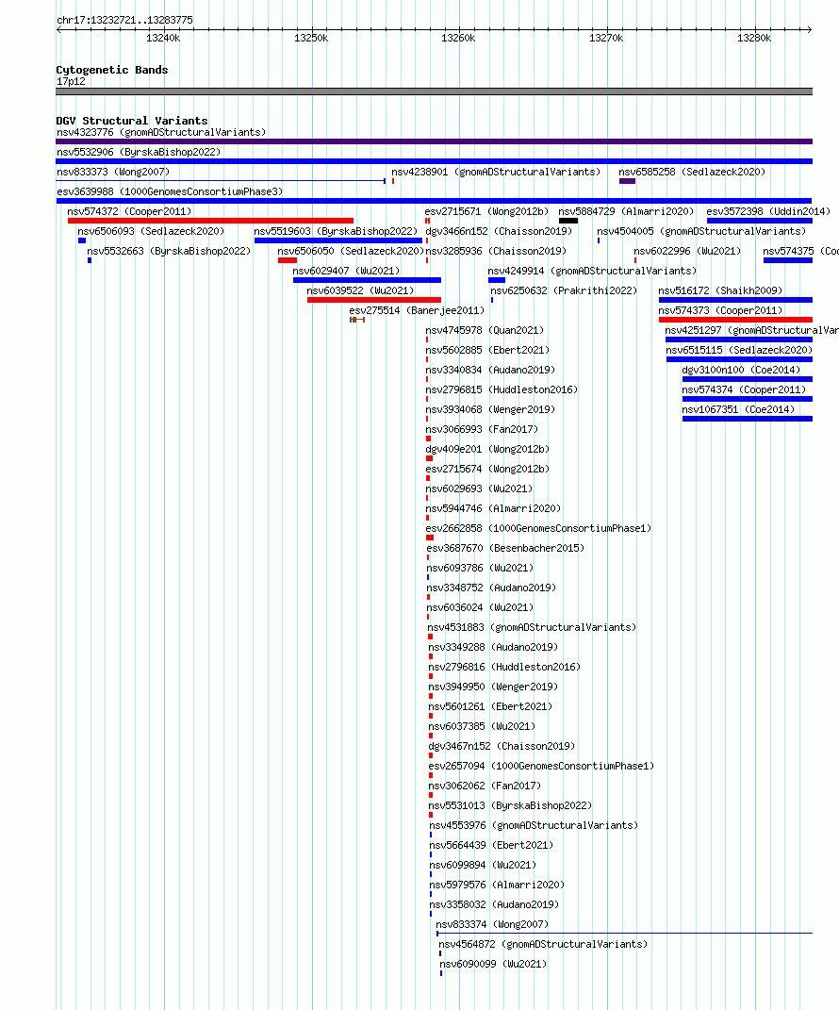The image size is (839, 1010).
Task: Select esv2715674 (Wong2012b) label
Action: coord(487,470)
